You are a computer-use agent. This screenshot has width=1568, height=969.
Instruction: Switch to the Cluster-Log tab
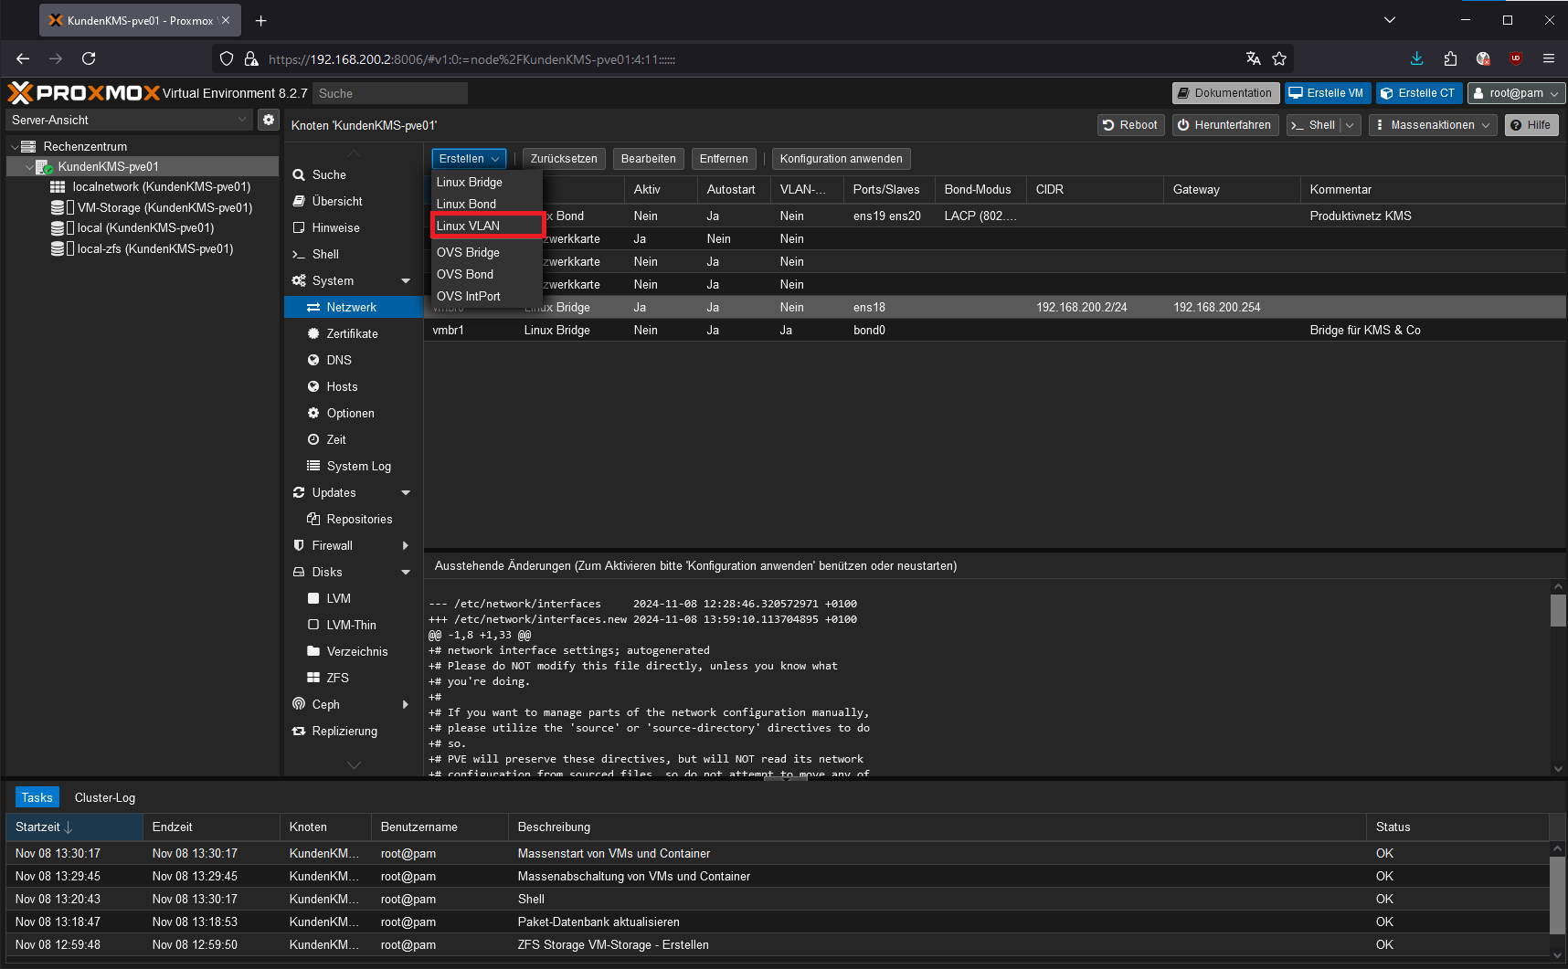click(x=105, y=797)
